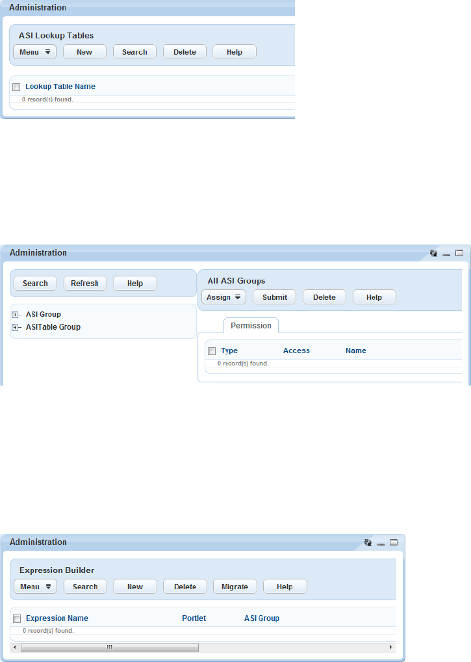The height and width of the screenshot is (662, 471).
Task: Click refresh icon in middle Administration portlet
Action: 433,254
